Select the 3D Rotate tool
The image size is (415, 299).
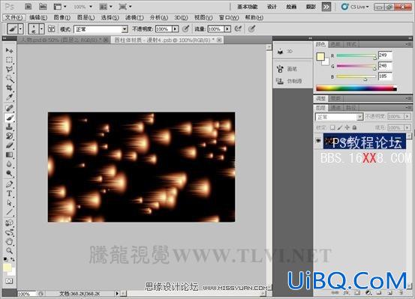click(x=9, y=223)
